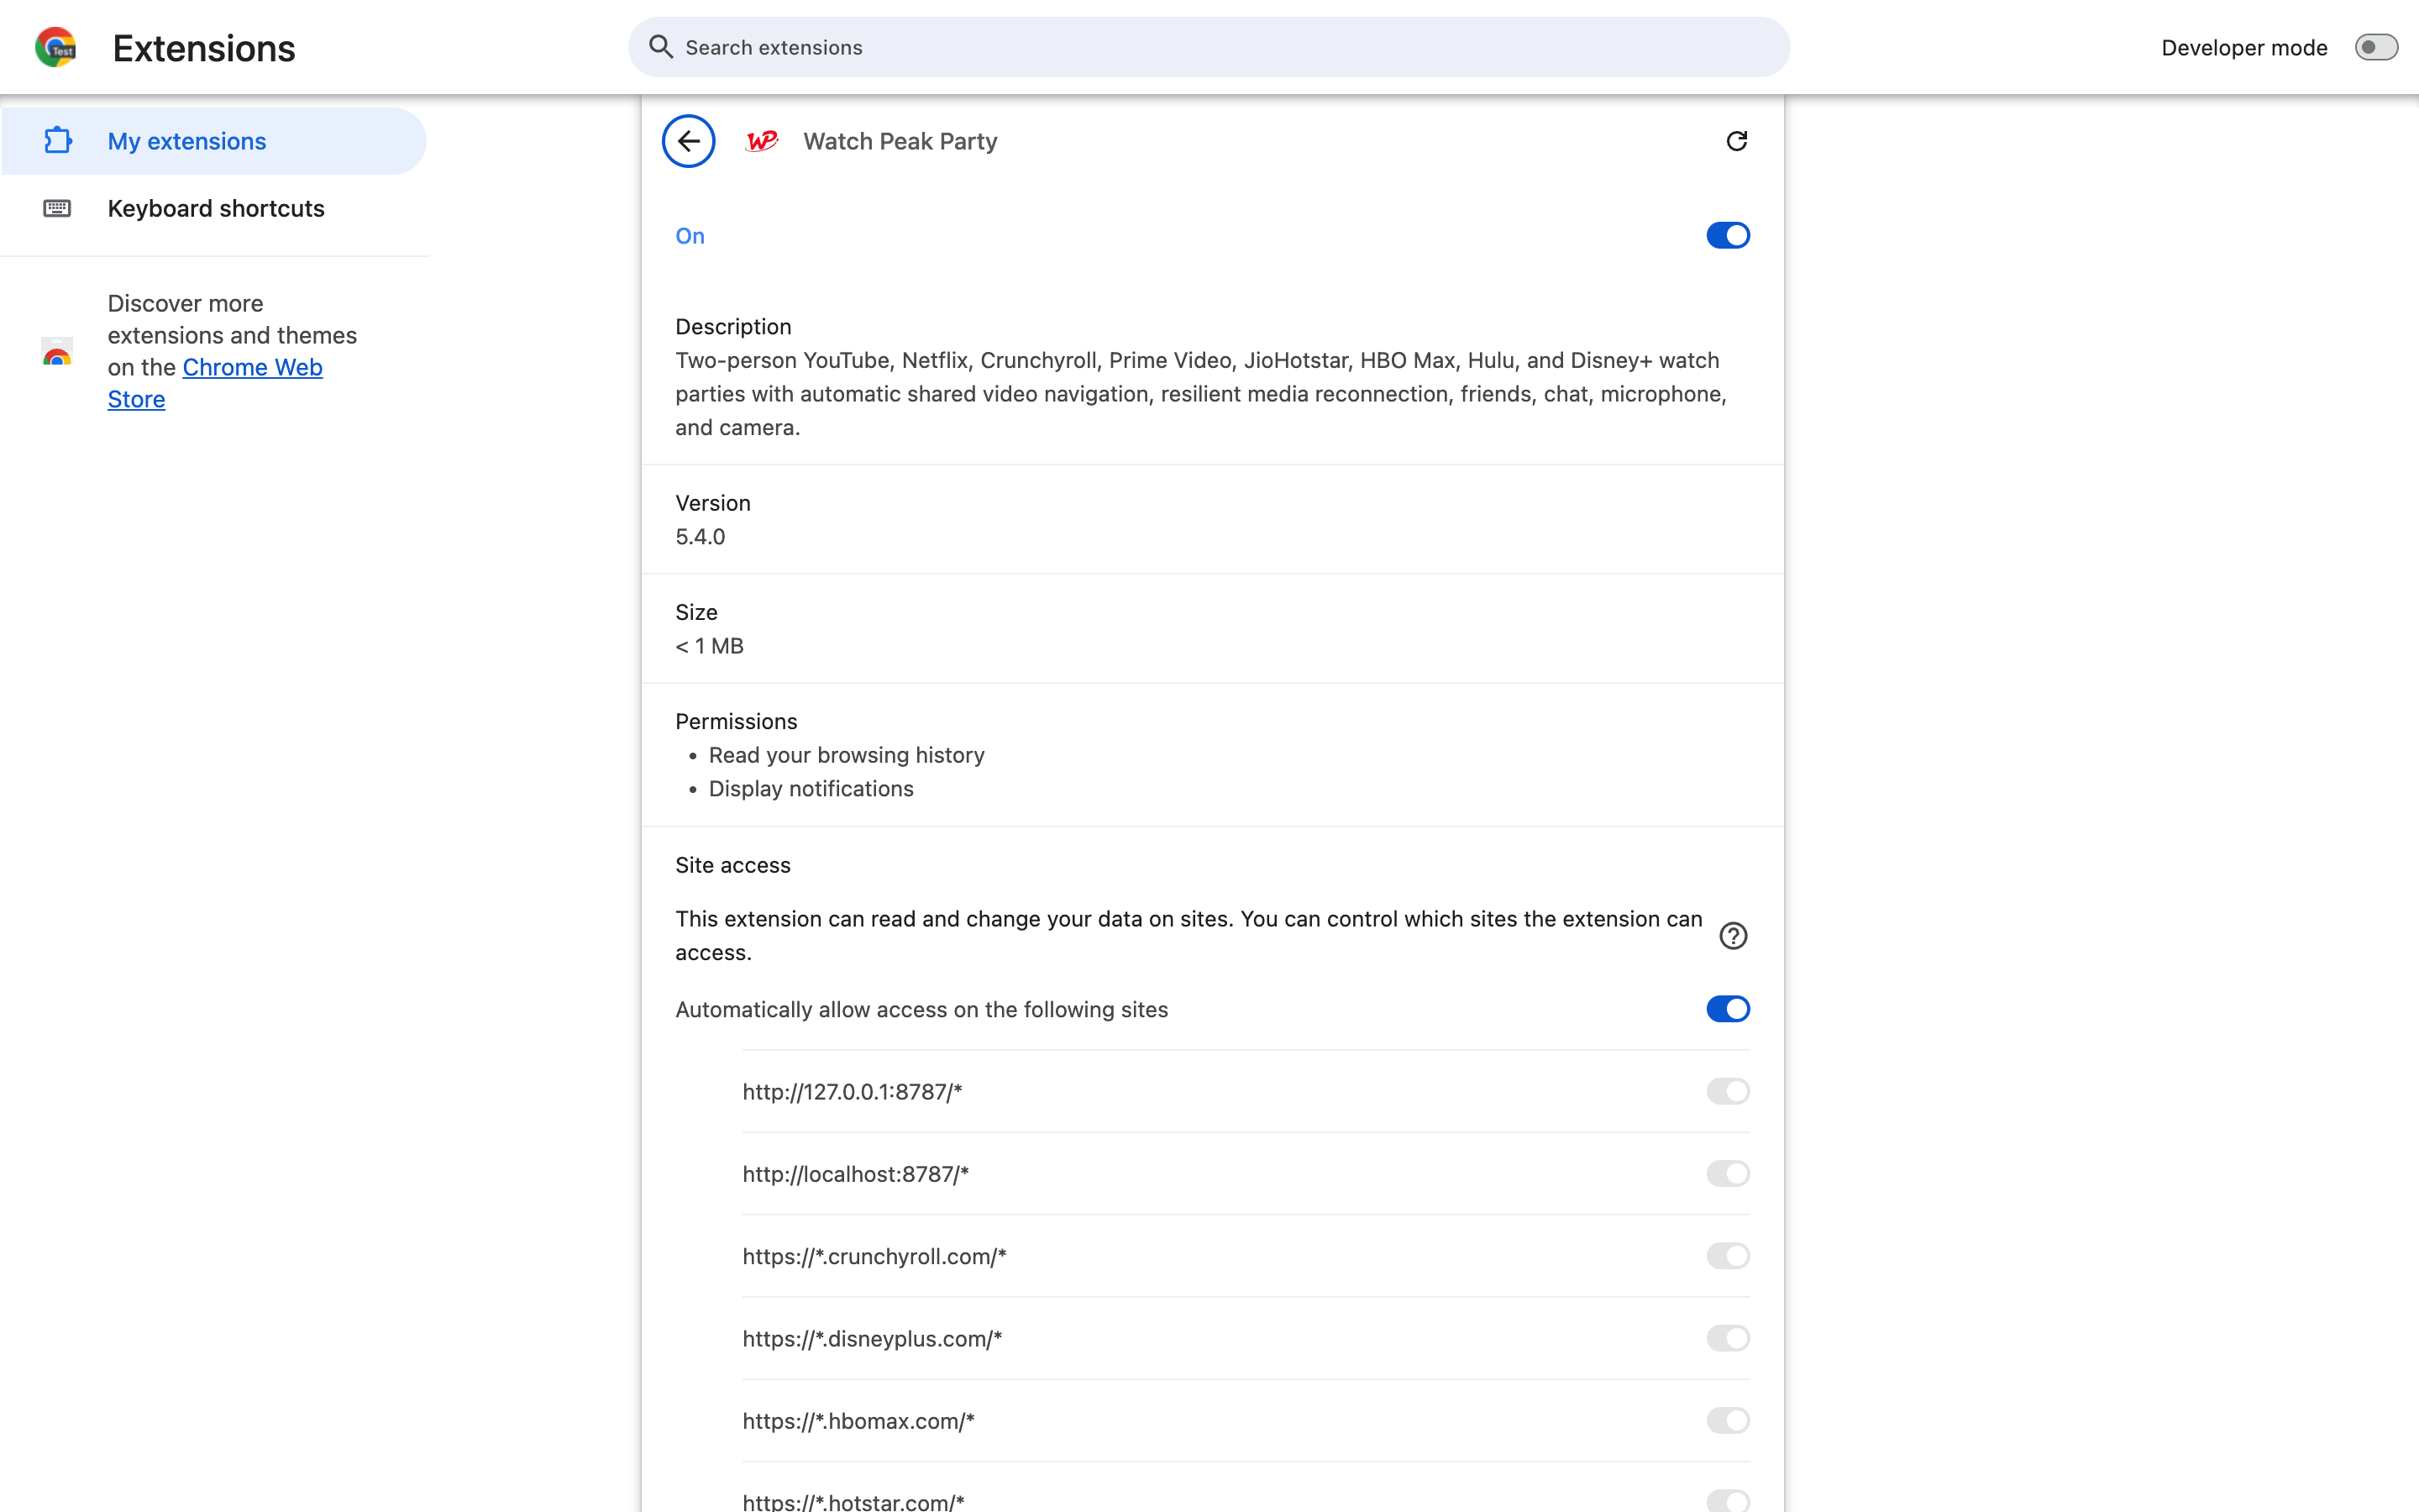Click the Site access heading
This screenshot has width=2419, height=1512.
point(732,865)
